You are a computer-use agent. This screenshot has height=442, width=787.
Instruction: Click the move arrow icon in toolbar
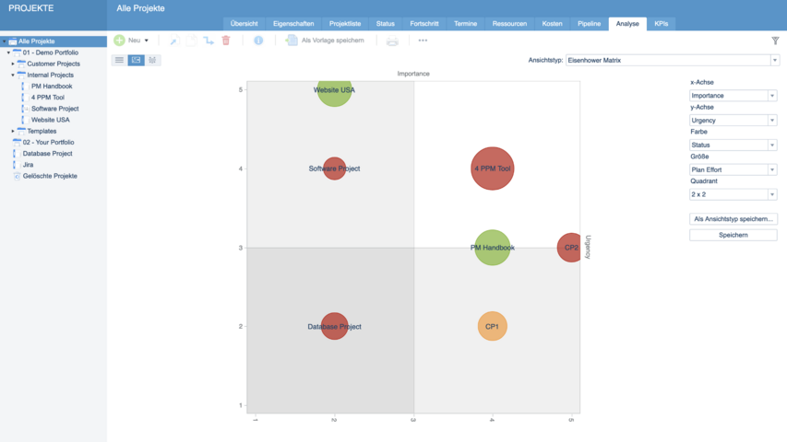209,41
